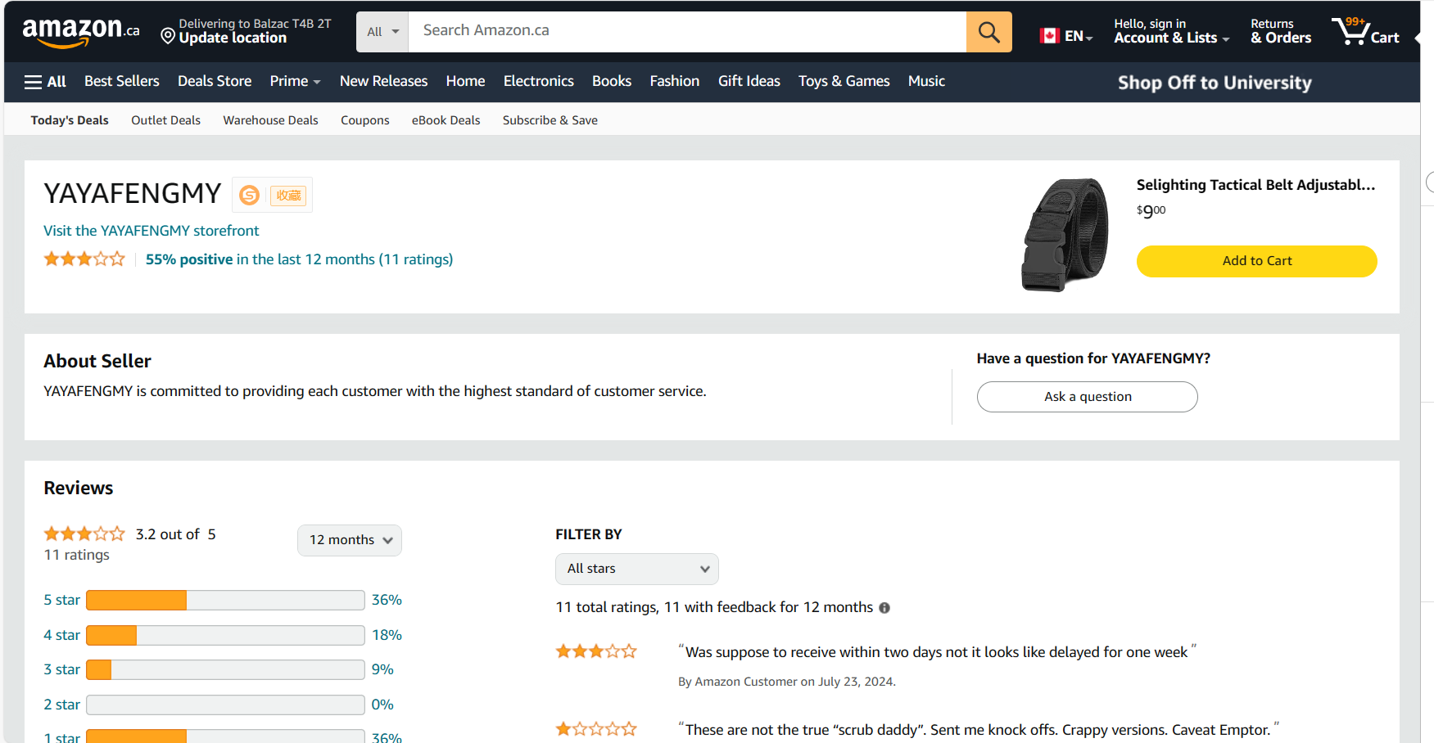Click the 9% label for 3 star
This screenshot has height=743, width=1434.
pyautogui.click(x=382, y=669)
